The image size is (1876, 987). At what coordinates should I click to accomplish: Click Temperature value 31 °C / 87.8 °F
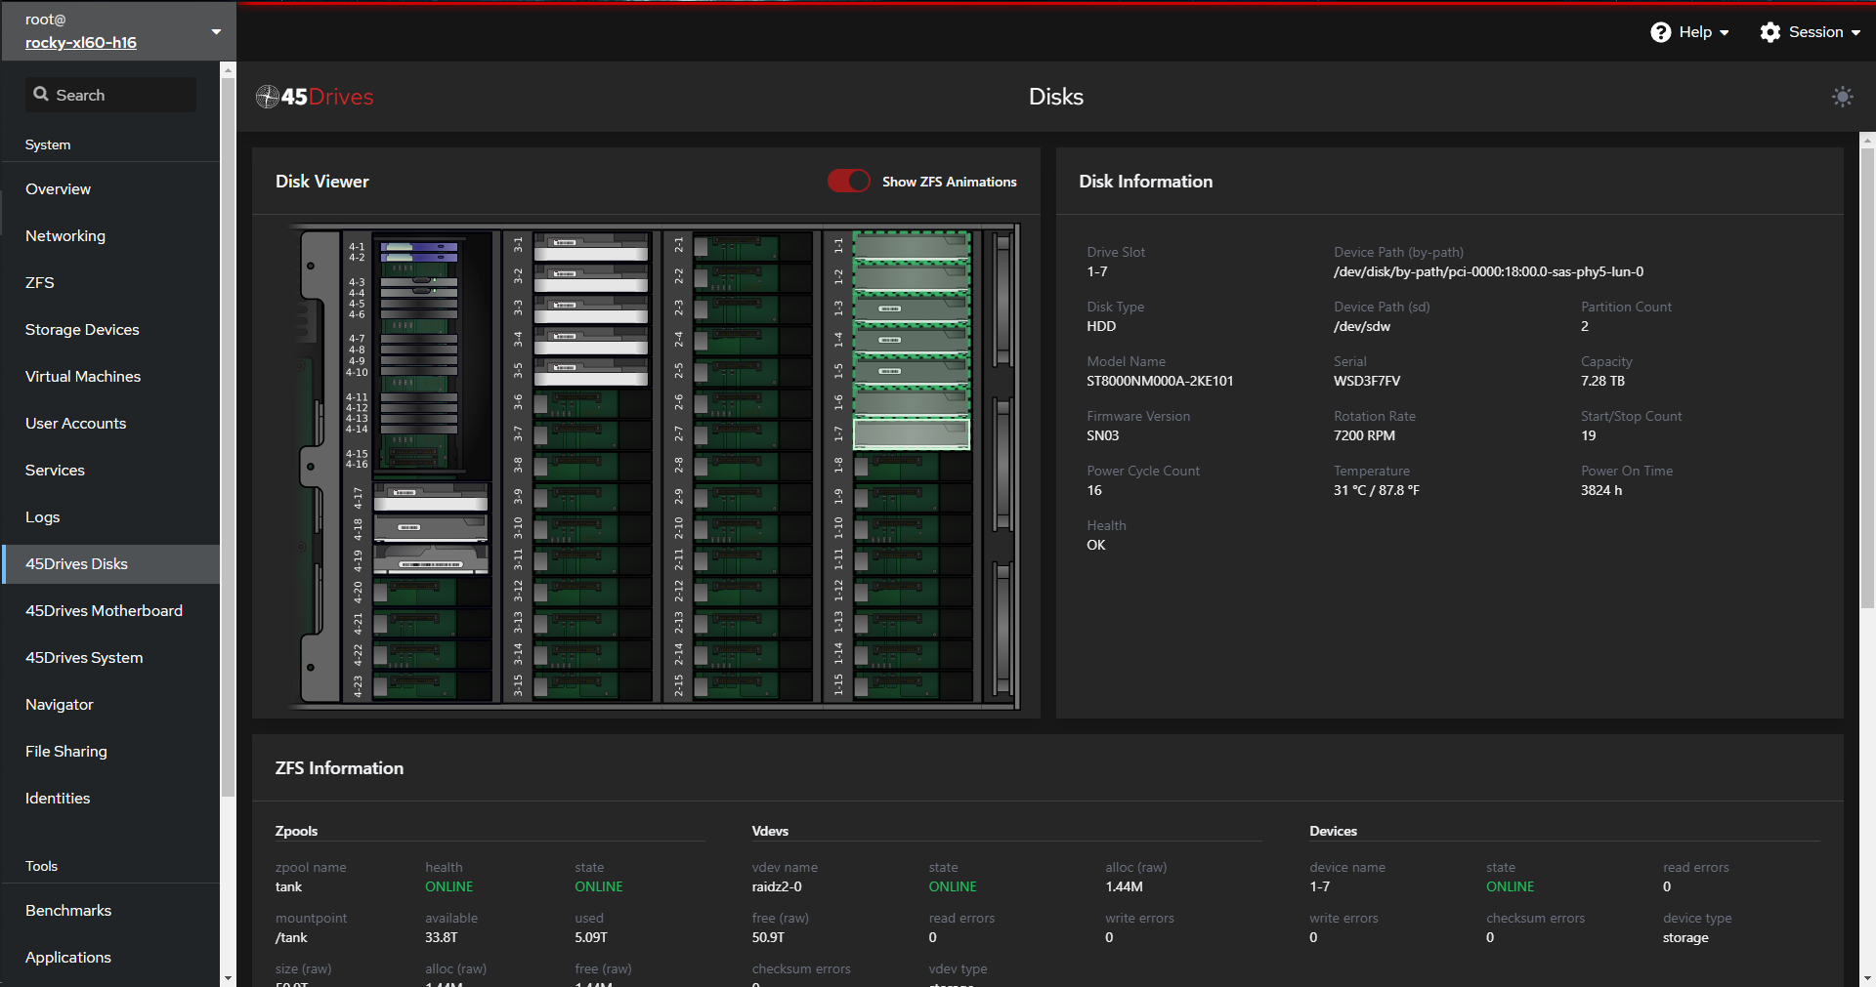[x=1377, y=491]
